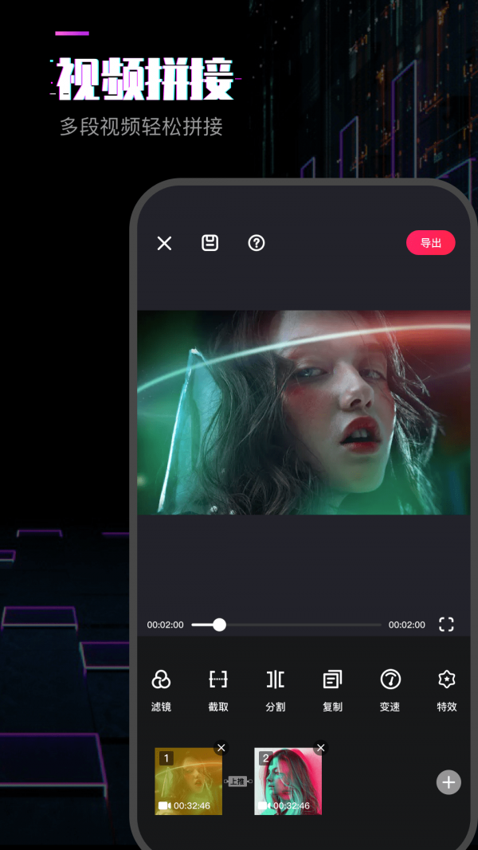
Task: Select the 截取 trim tool
Action: [x=218, y=689]
